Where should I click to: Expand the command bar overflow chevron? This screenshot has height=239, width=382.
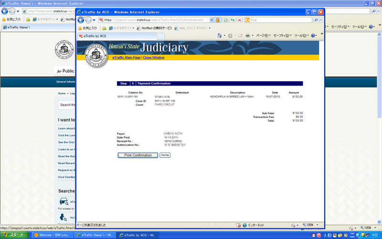coord(322,34)
